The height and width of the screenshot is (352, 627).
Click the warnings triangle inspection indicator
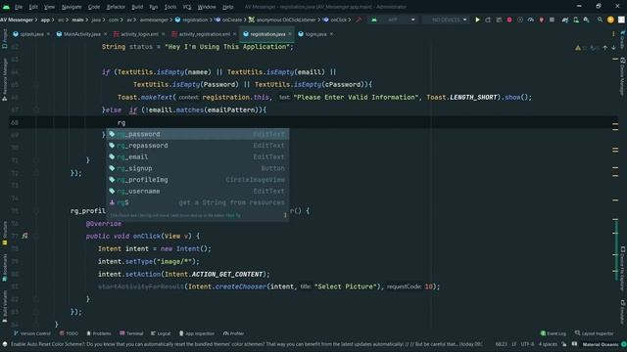coord(578,48)
